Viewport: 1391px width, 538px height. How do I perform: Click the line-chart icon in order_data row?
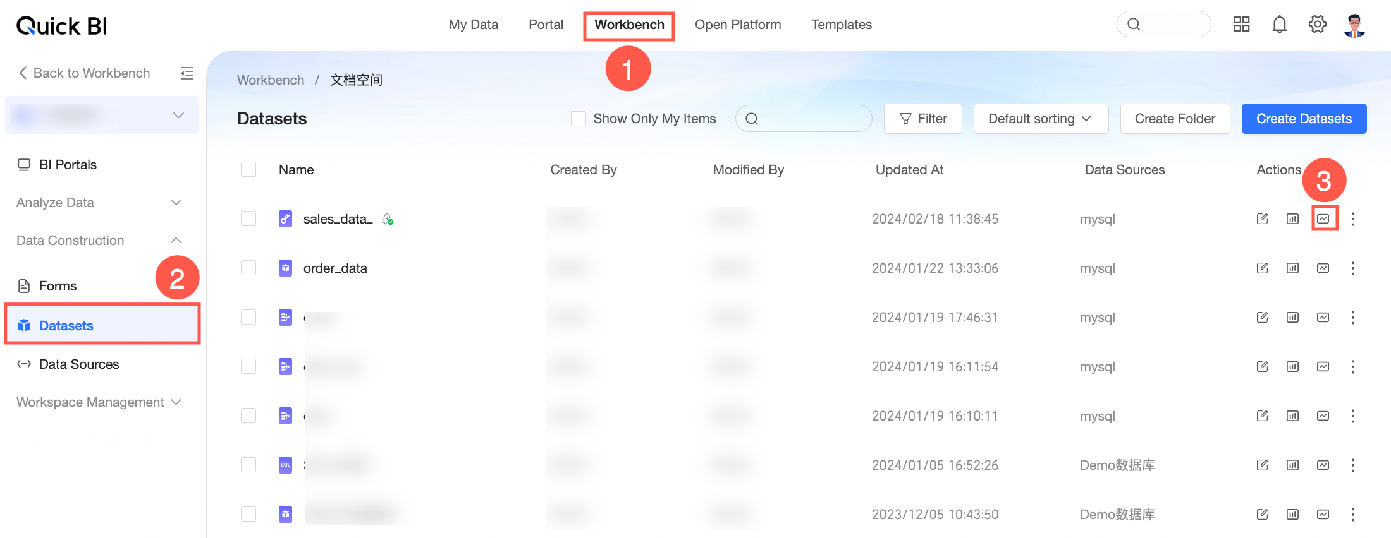[x=1323, y=268]
